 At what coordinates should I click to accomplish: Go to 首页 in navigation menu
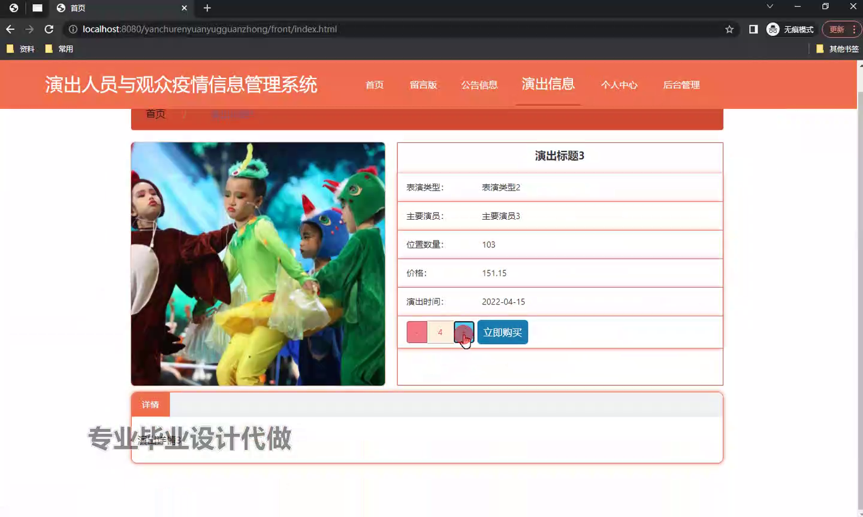point(375,85)
